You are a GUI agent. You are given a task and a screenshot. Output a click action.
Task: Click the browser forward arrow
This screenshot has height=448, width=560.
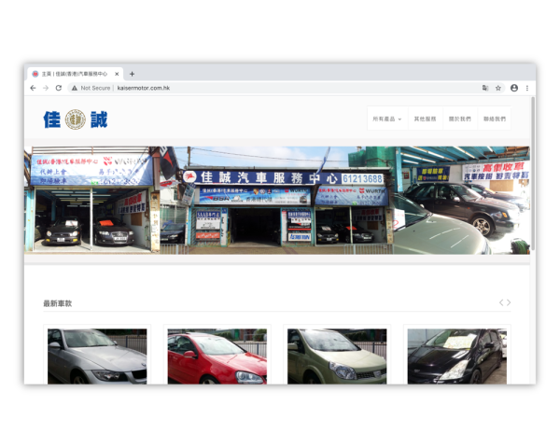click(x=46, y=88)
